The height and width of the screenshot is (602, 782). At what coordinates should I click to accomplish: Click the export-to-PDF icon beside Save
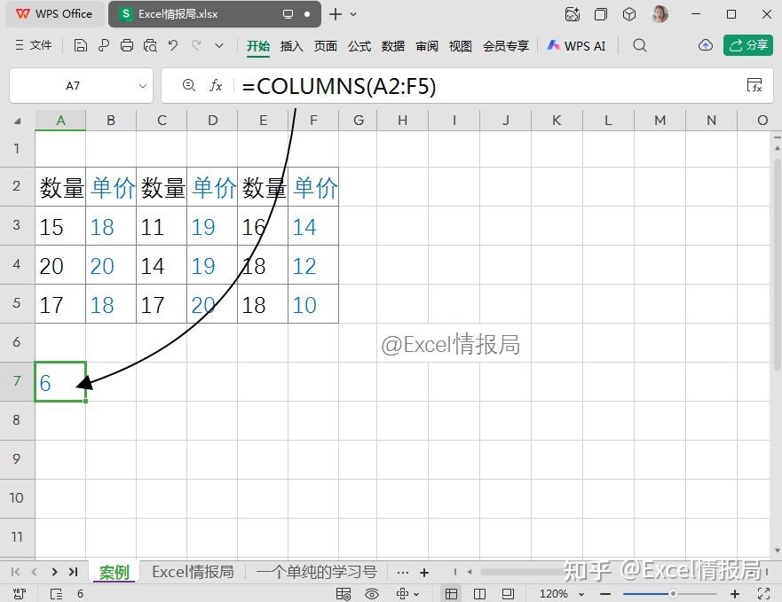[104, 46]
